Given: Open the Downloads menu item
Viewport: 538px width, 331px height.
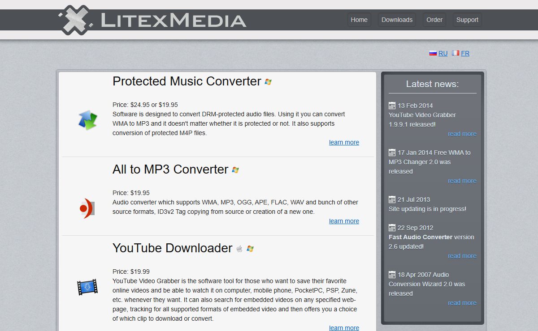Looking at the screenshot, I should coord(397,20).
